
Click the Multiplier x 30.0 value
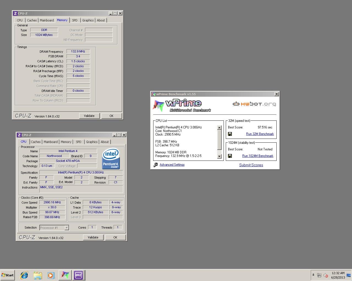[x=52, y=207]
